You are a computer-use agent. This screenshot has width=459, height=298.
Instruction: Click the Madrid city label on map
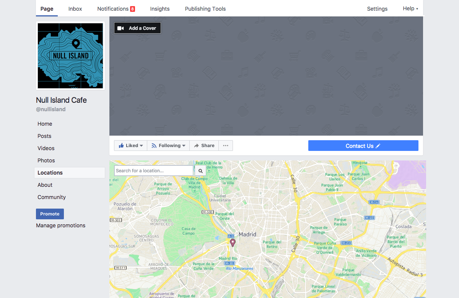(247, 234)
